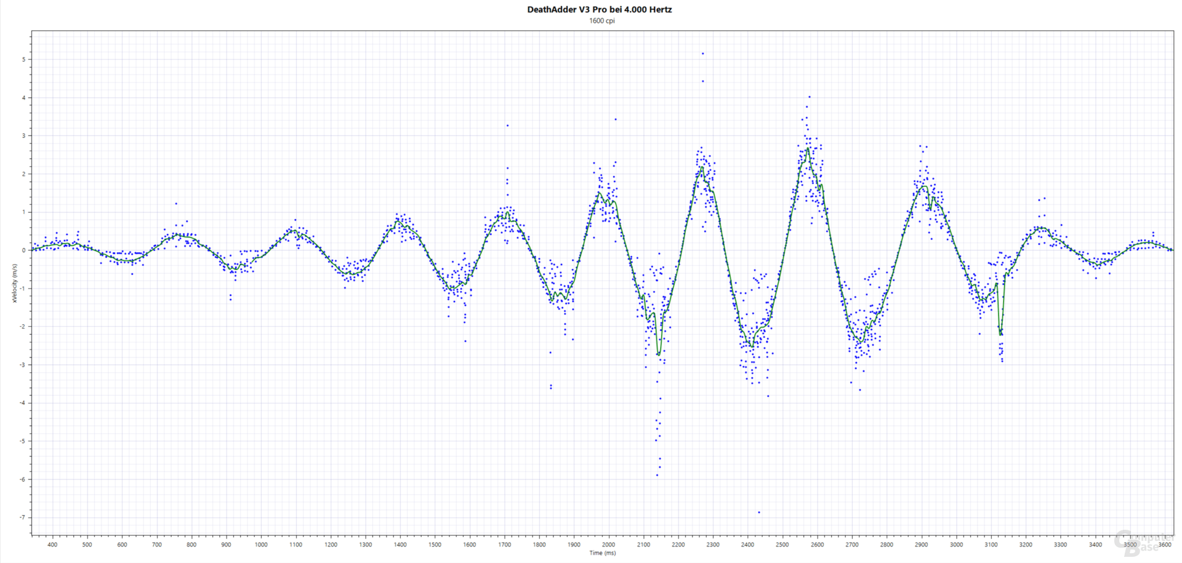Click the x-axis tick label '3000'

pos(956,545)
